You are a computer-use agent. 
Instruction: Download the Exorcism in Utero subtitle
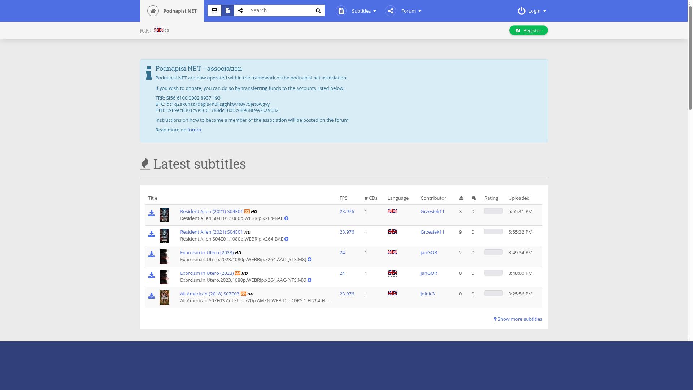tap(152, 255)
